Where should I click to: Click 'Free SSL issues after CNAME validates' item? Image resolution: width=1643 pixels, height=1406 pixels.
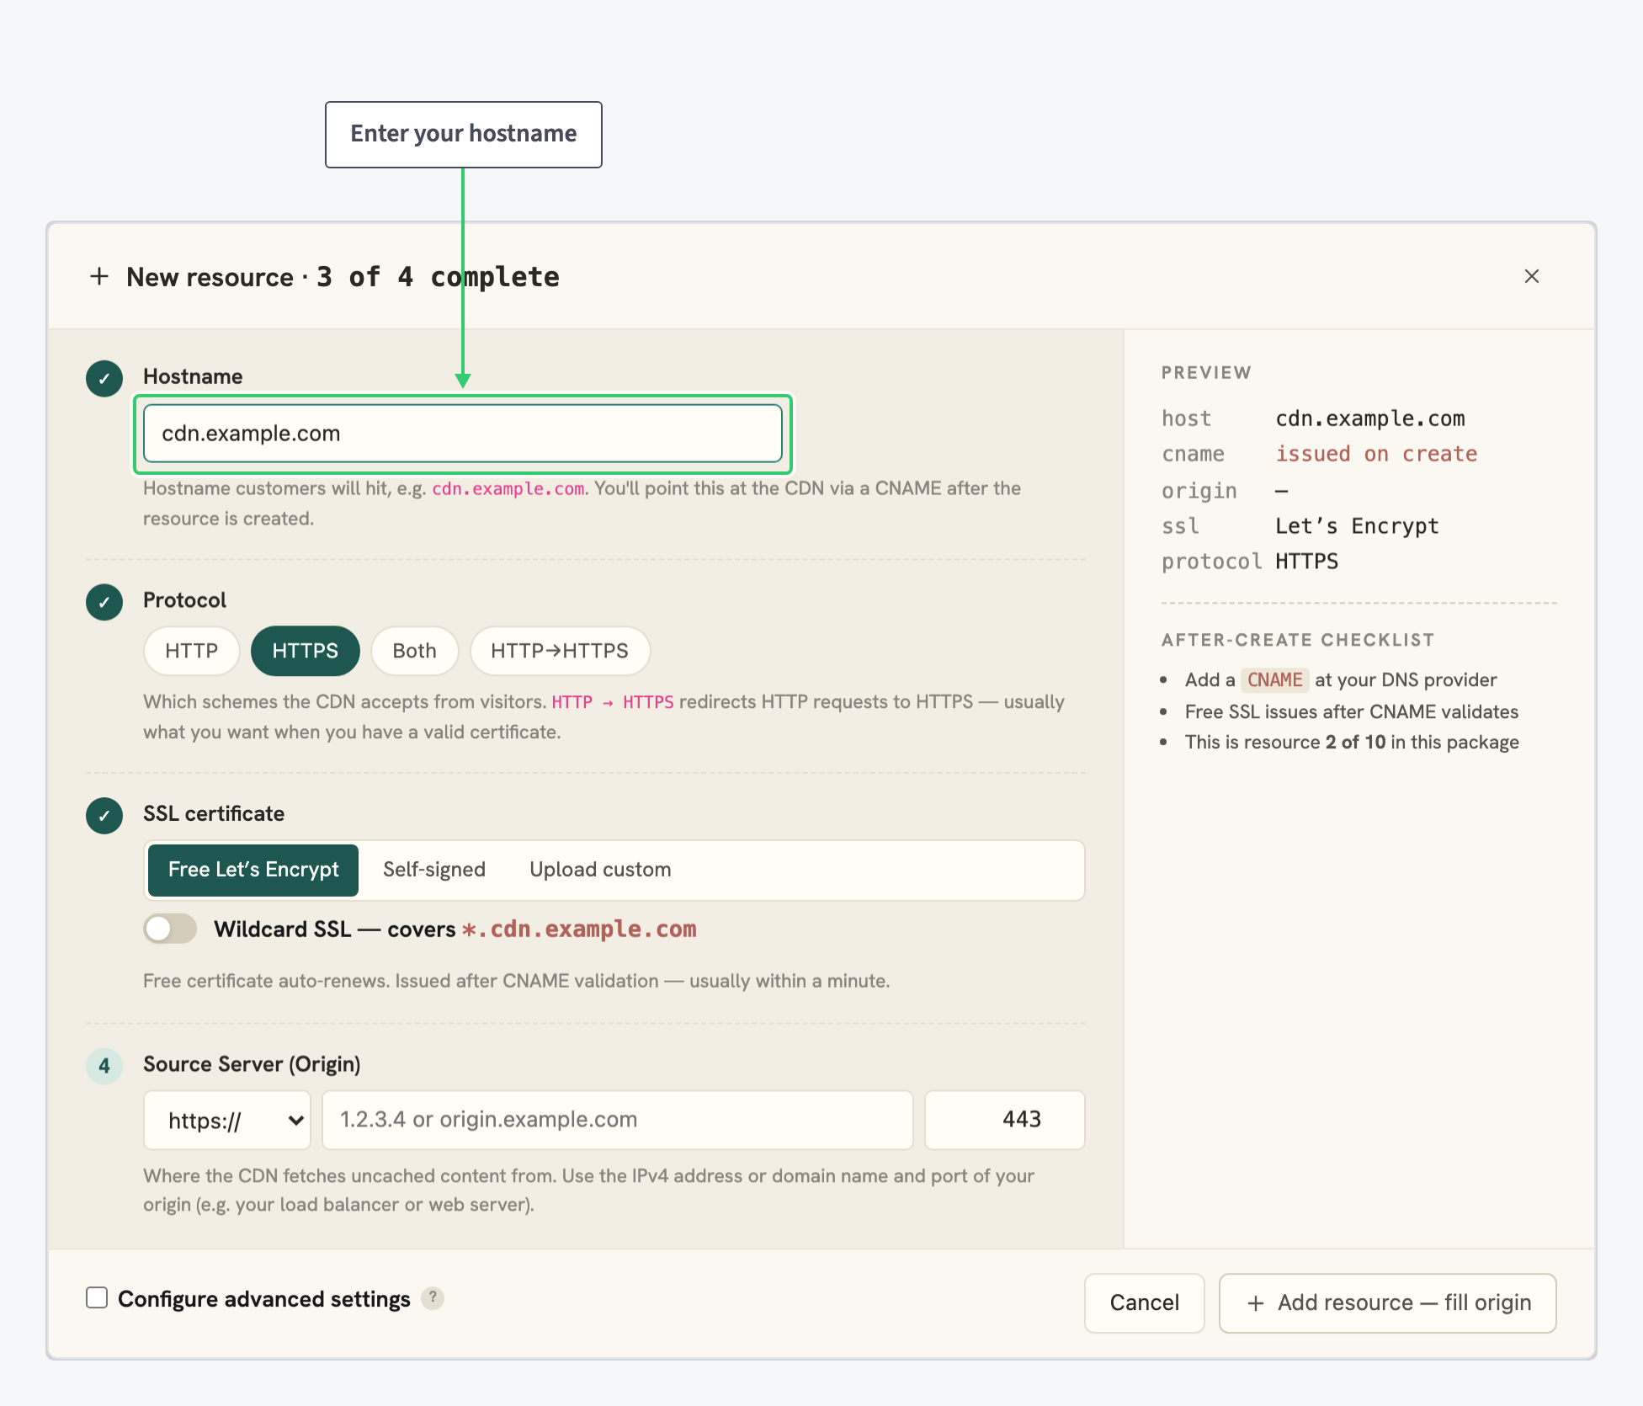pos(1352,711)
